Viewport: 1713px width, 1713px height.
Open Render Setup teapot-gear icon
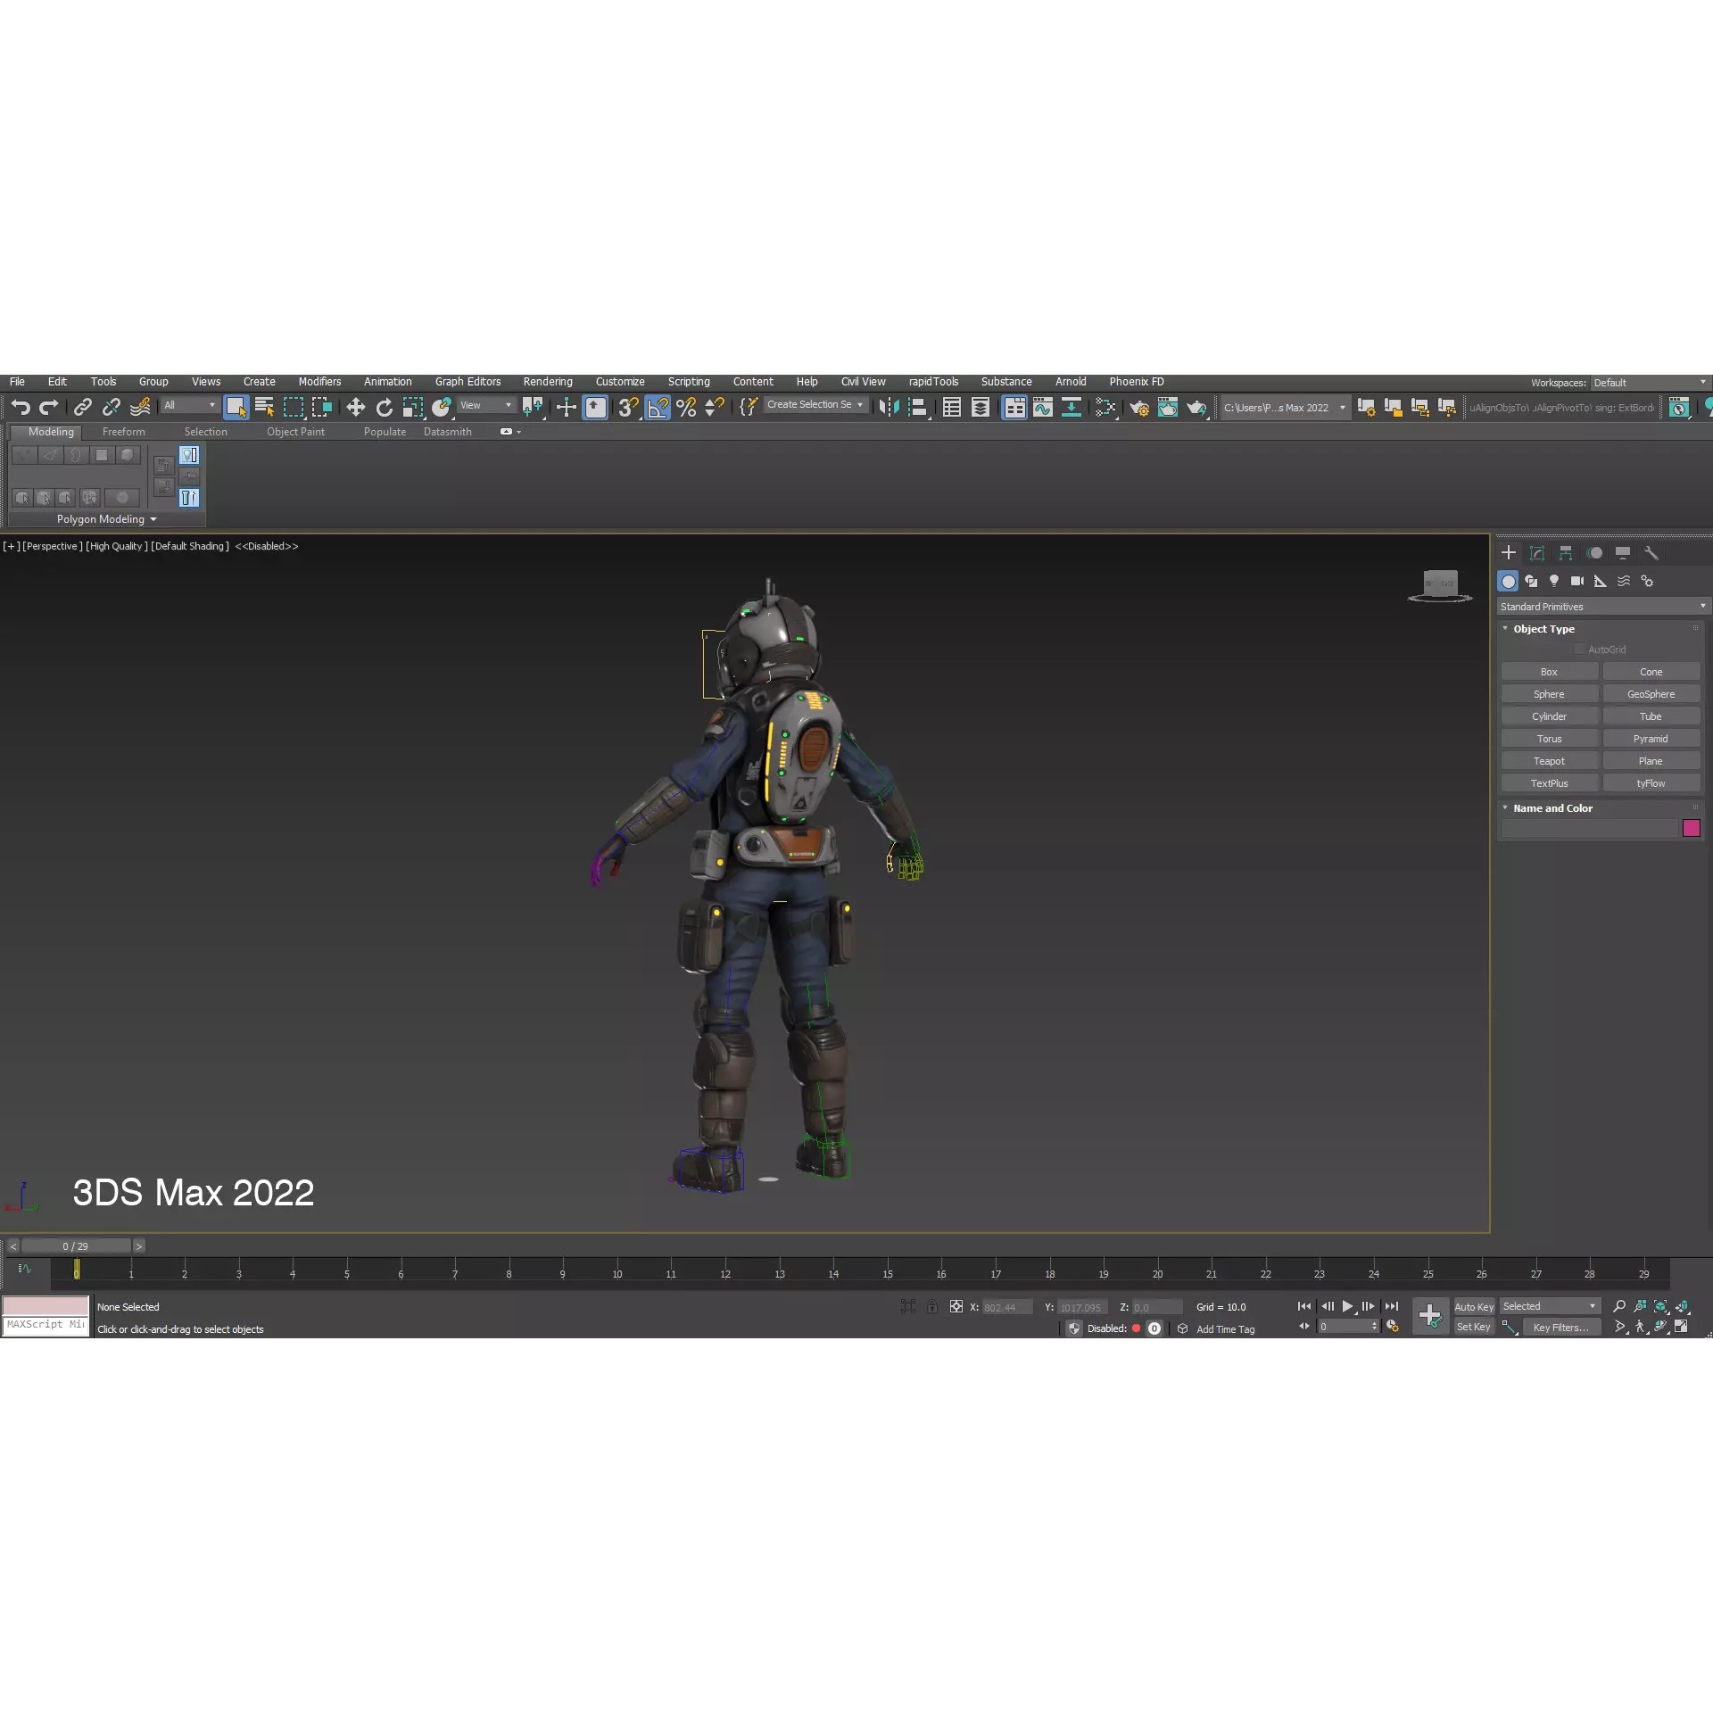click(1139, 408)
